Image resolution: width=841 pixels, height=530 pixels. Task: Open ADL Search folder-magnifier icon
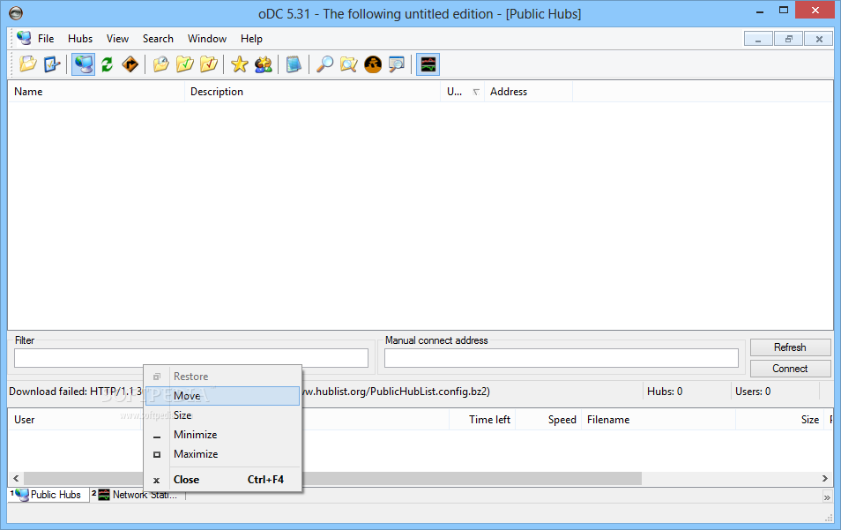click(x=348, y=64)
